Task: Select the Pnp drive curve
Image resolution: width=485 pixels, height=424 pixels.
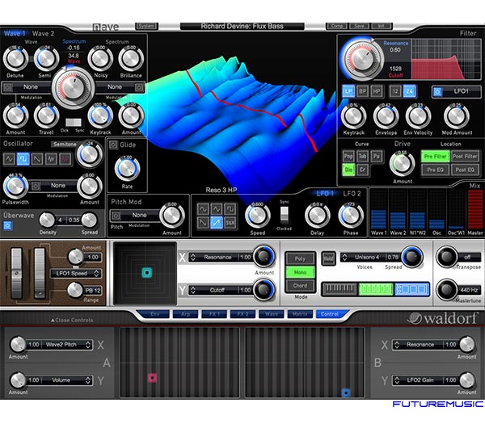Action: (348, 157)
